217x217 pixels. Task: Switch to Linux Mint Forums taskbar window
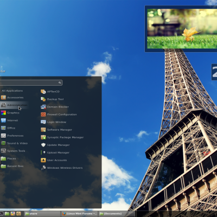pos(80,214)
